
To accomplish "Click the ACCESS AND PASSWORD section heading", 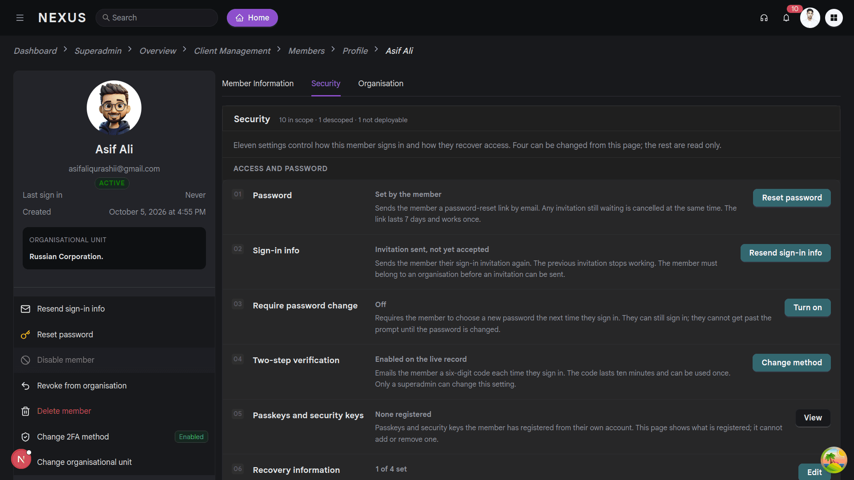I will pos(280,169).
